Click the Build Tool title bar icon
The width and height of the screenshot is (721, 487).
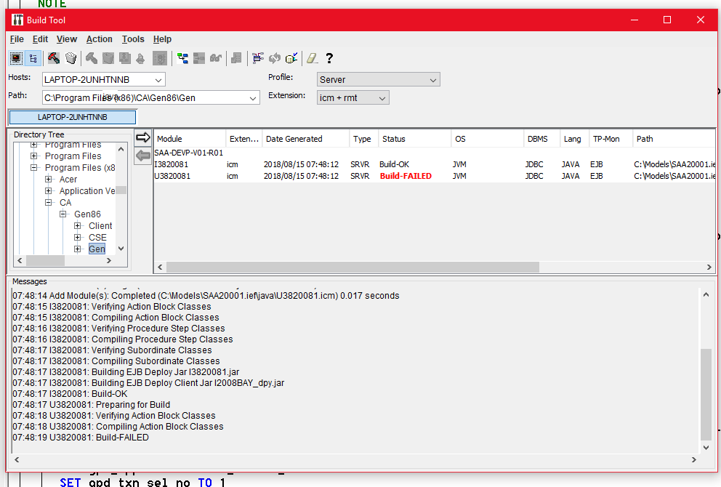click(17, 20)
